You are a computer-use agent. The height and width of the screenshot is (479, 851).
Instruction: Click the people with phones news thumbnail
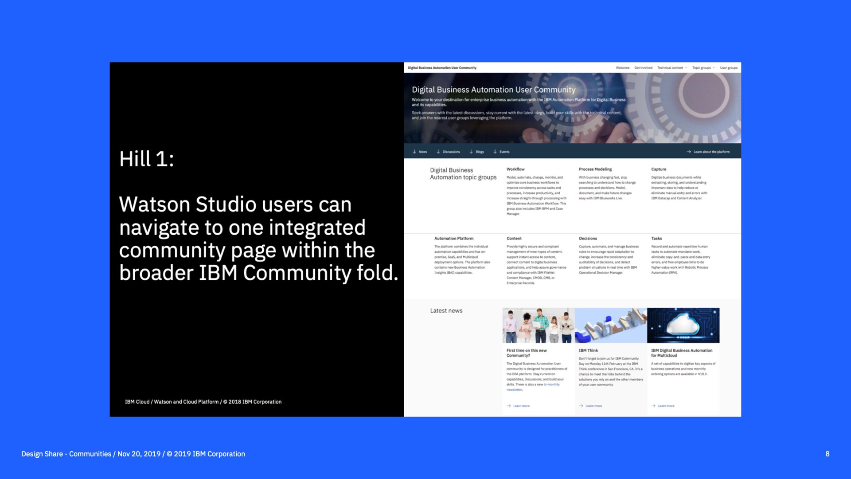tap(538, 326)
